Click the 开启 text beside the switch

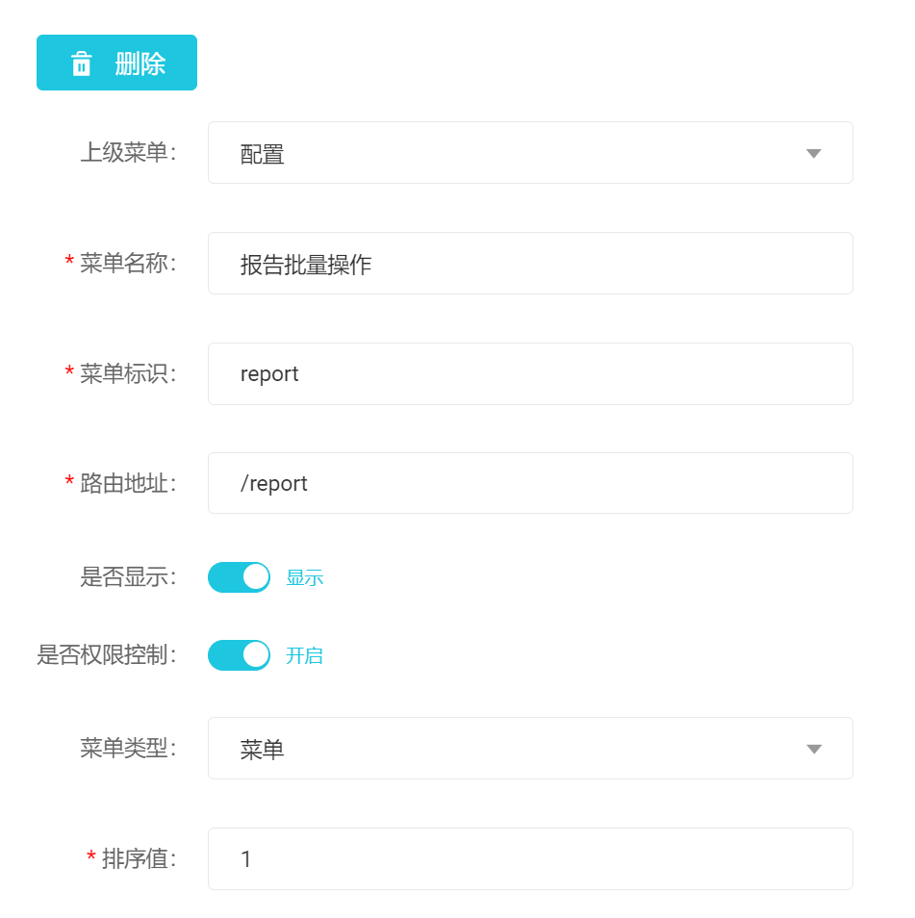tap(304, 656)
